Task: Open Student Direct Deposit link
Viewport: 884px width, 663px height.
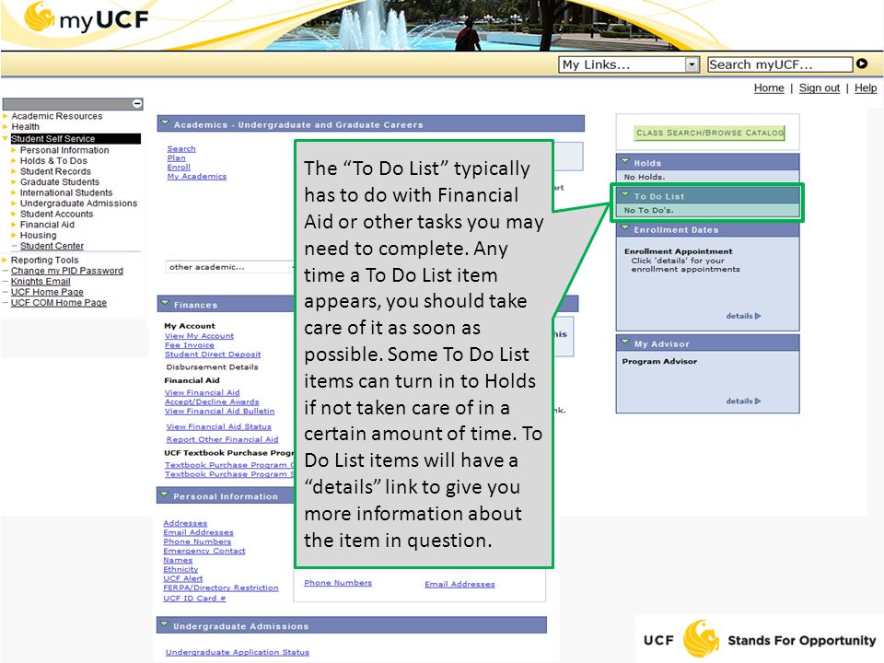Action: tap(213, 355)
